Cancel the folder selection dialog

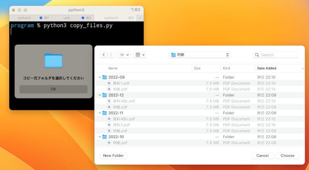click(x=262, y=156)
